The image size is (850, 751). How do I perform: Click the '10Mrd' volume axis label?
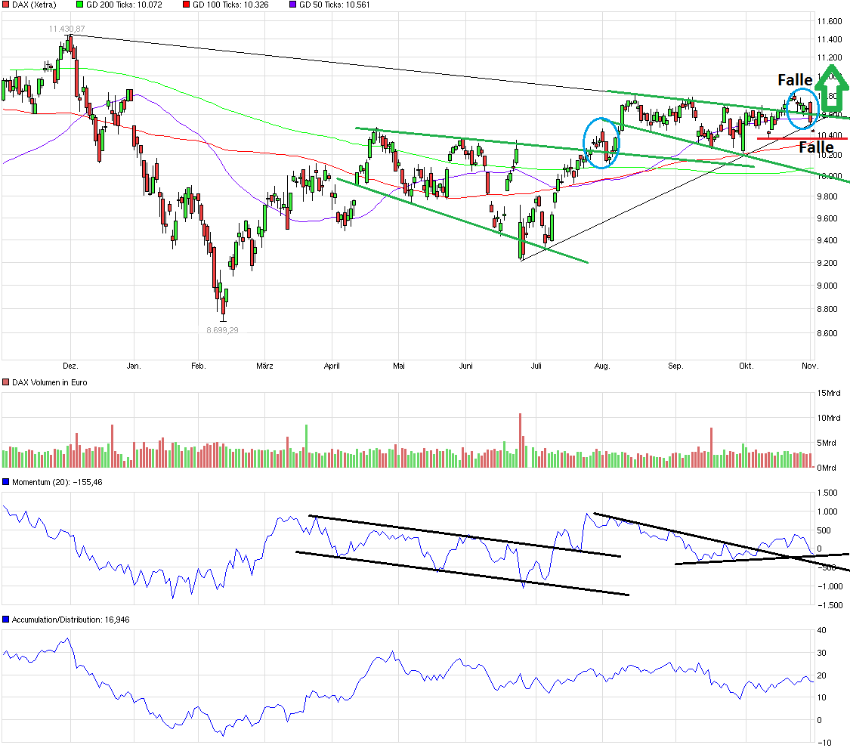tap(829, 418)
